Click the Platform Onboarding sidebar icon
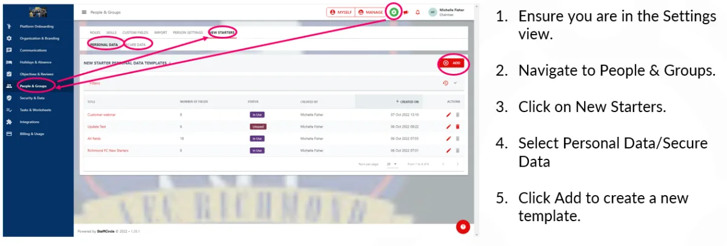 9,27
